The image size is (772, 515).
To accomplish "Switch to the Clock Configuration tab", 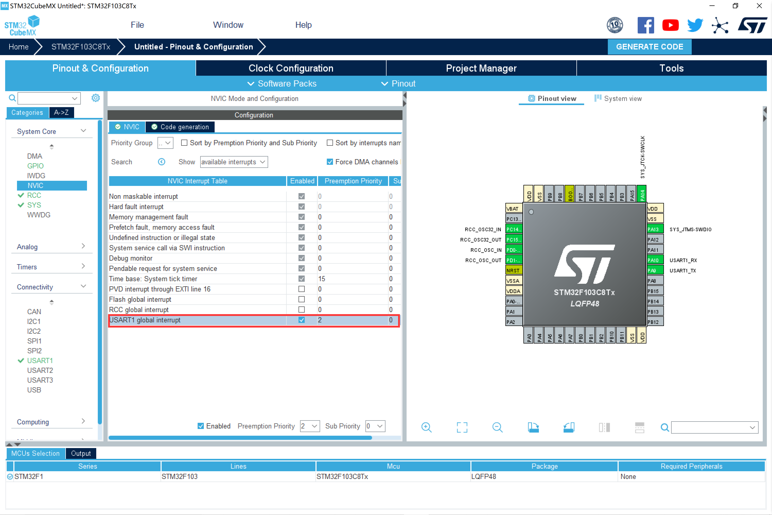I will [291, 68].
